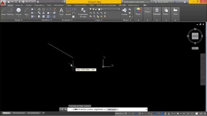Open Propiedades de capa panel
The image size is (207, 116).
(83, 13)
